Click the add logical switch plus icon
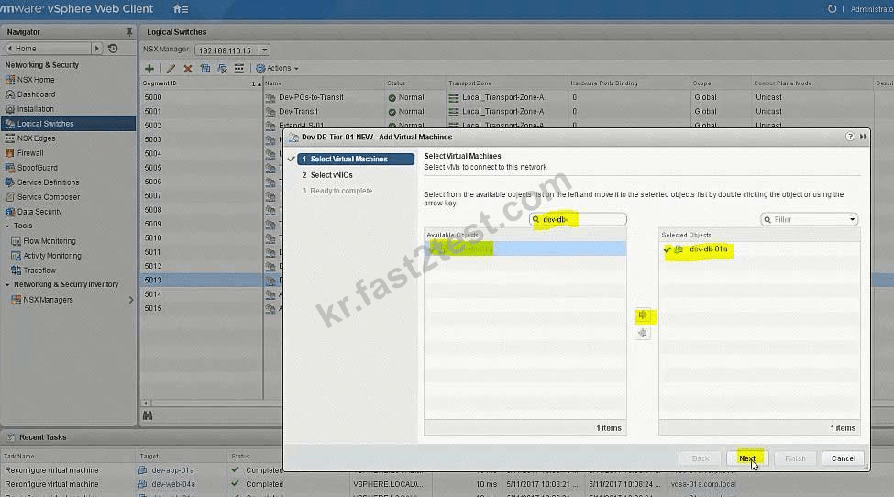Screen dimensions: 894x497 click(149, 69)
